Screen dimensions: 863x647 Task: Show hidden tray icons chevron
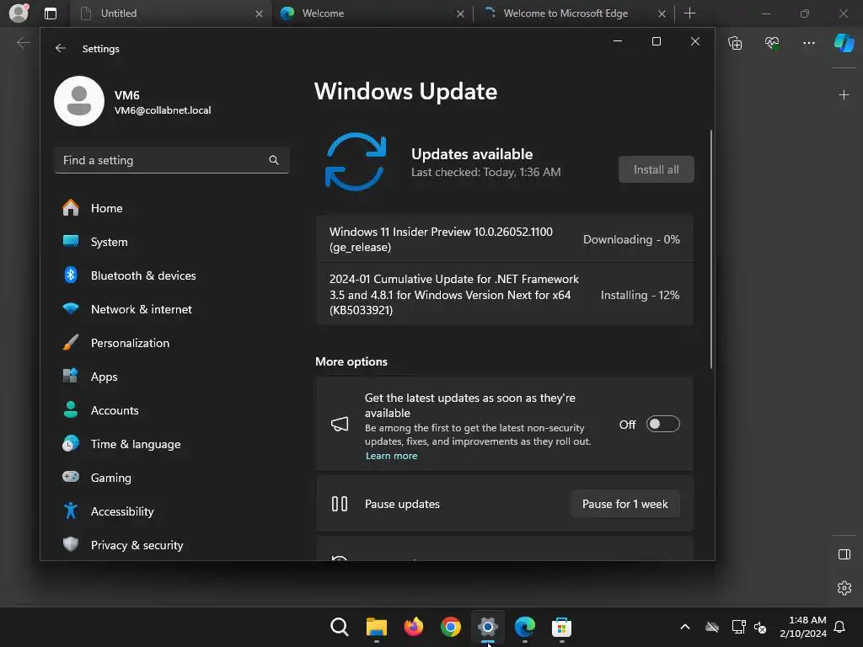click(x=685, y=627)
